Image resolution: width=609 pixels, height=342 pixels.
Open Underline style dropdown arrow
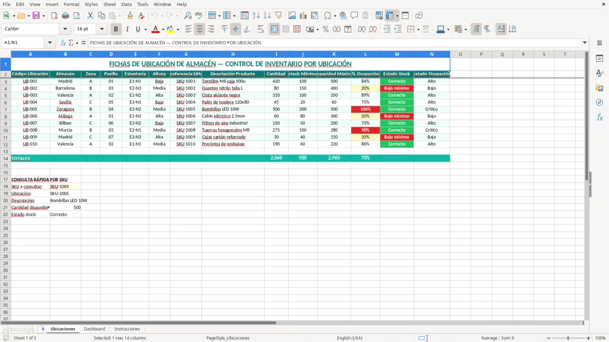click(x=145, y=29)
